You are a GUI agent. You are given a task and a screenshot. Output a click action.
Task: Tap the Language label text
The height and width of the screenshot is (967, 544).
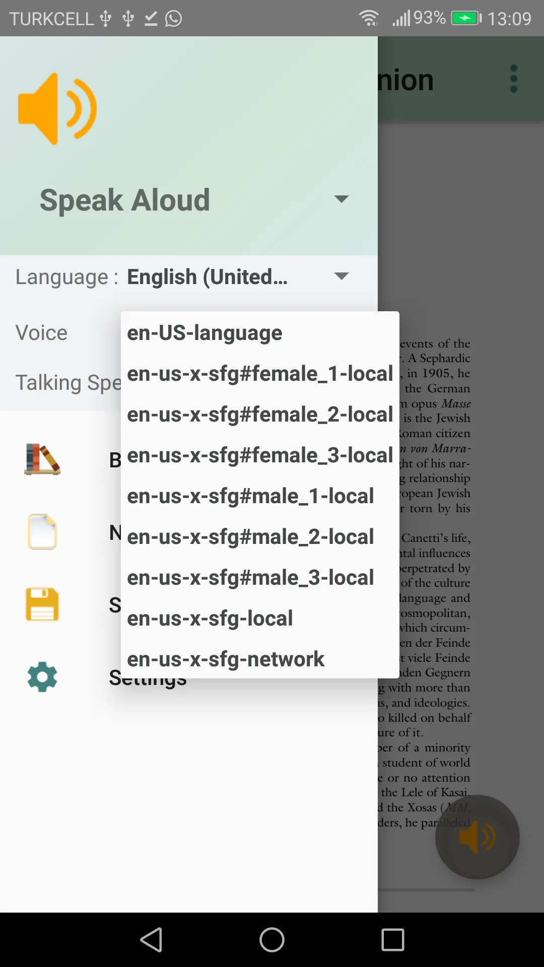[x=67, y=277]
